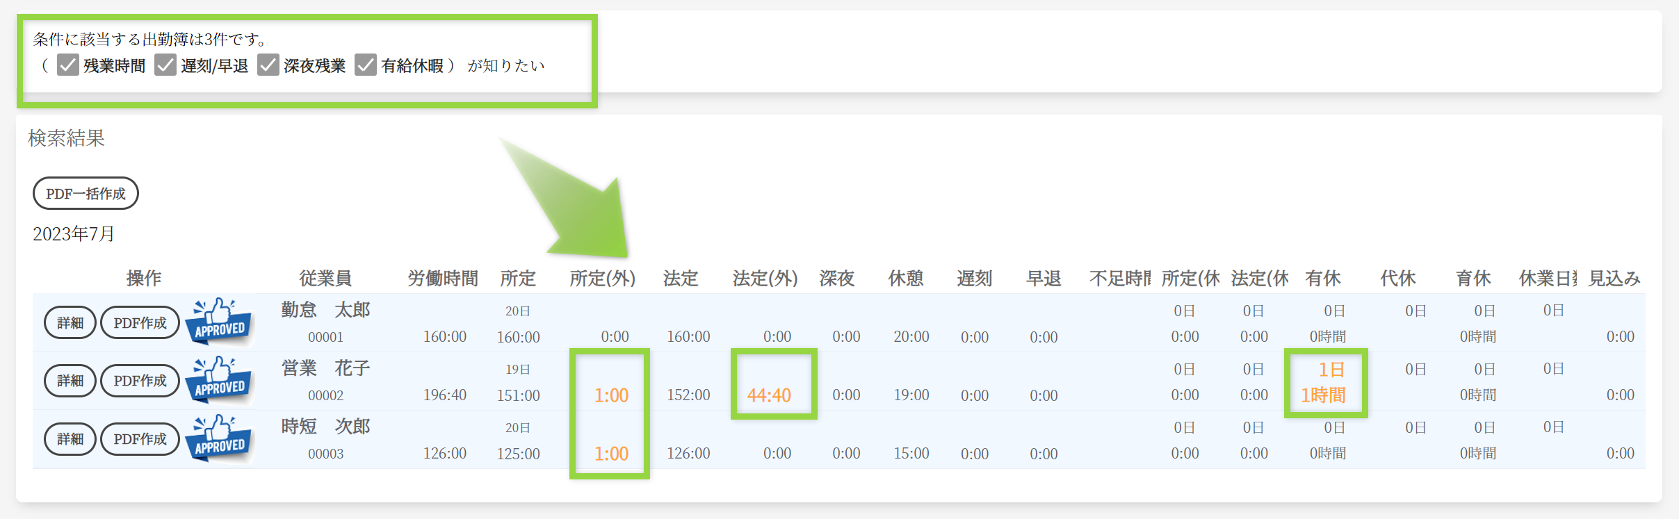Create PDF for employee 00002
The height and width of the screenshot is (519, 1679).
140,381
